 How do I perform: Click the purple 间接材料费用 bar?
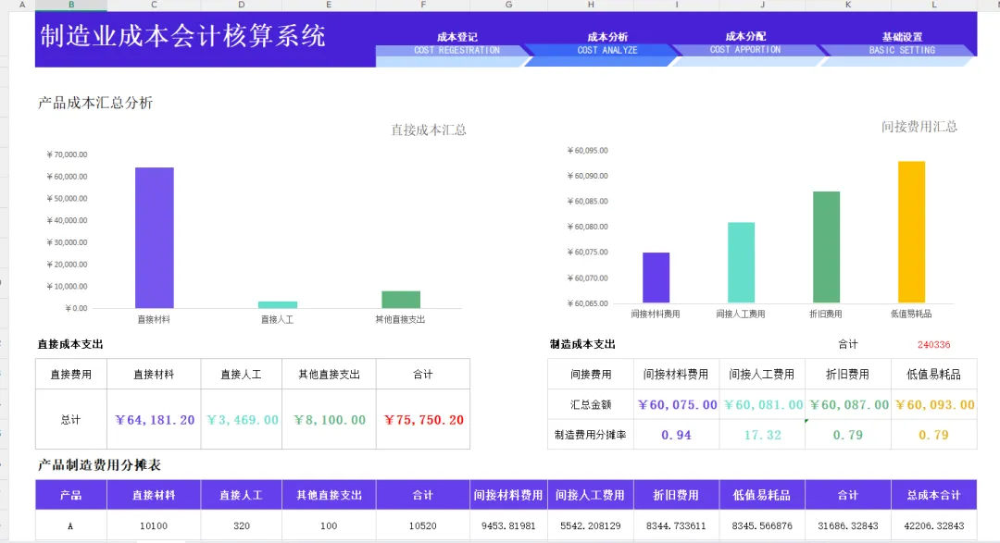656,278
